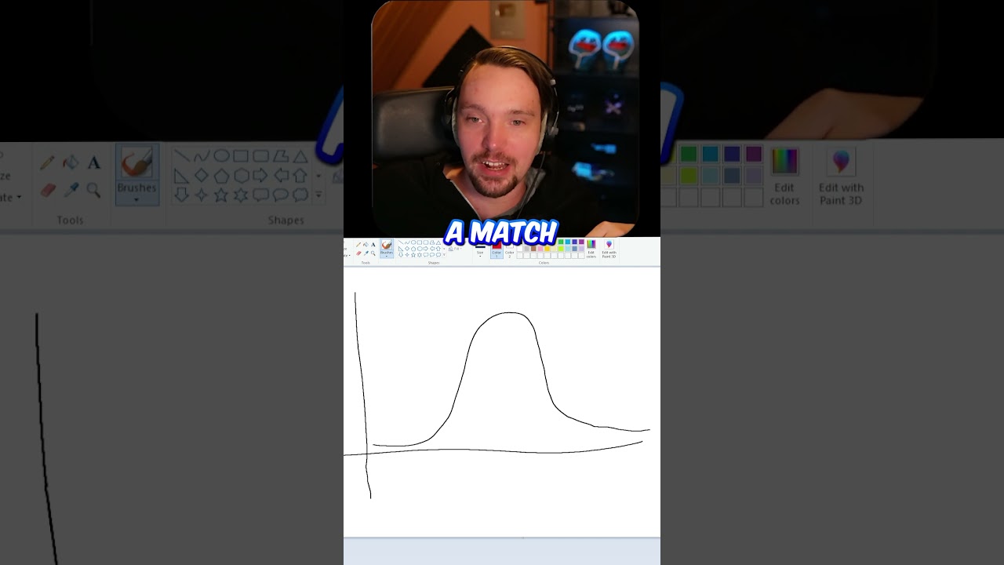Open Fill dropdown in small center Paint ribbon

(457, 249)
